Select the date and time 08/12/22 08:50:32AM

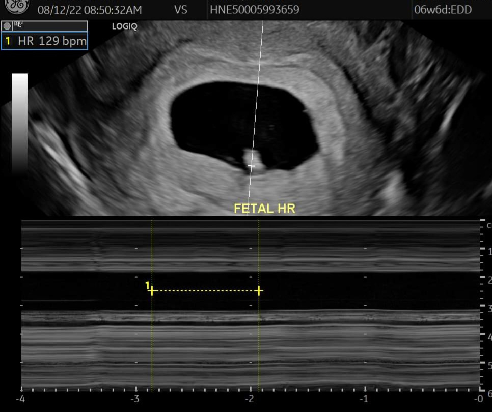pyautogui.click(x=90, y=10)
